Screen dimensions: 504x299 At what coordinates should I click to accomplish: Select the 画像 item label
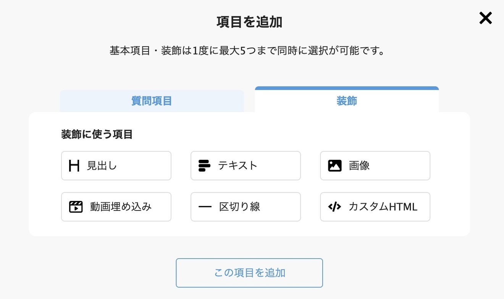tap(359, 166)
